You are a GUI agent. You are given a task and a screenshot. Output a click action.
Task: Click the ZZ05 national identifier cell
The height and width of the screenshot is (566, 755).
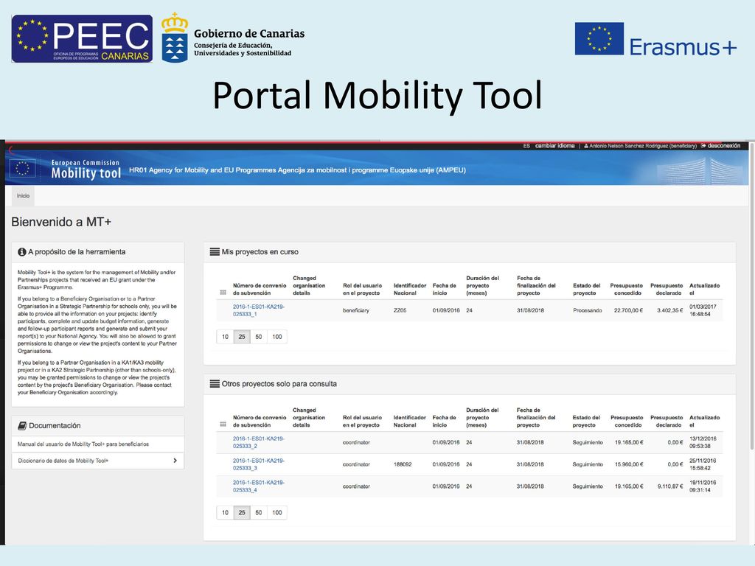tap(400, 310)
